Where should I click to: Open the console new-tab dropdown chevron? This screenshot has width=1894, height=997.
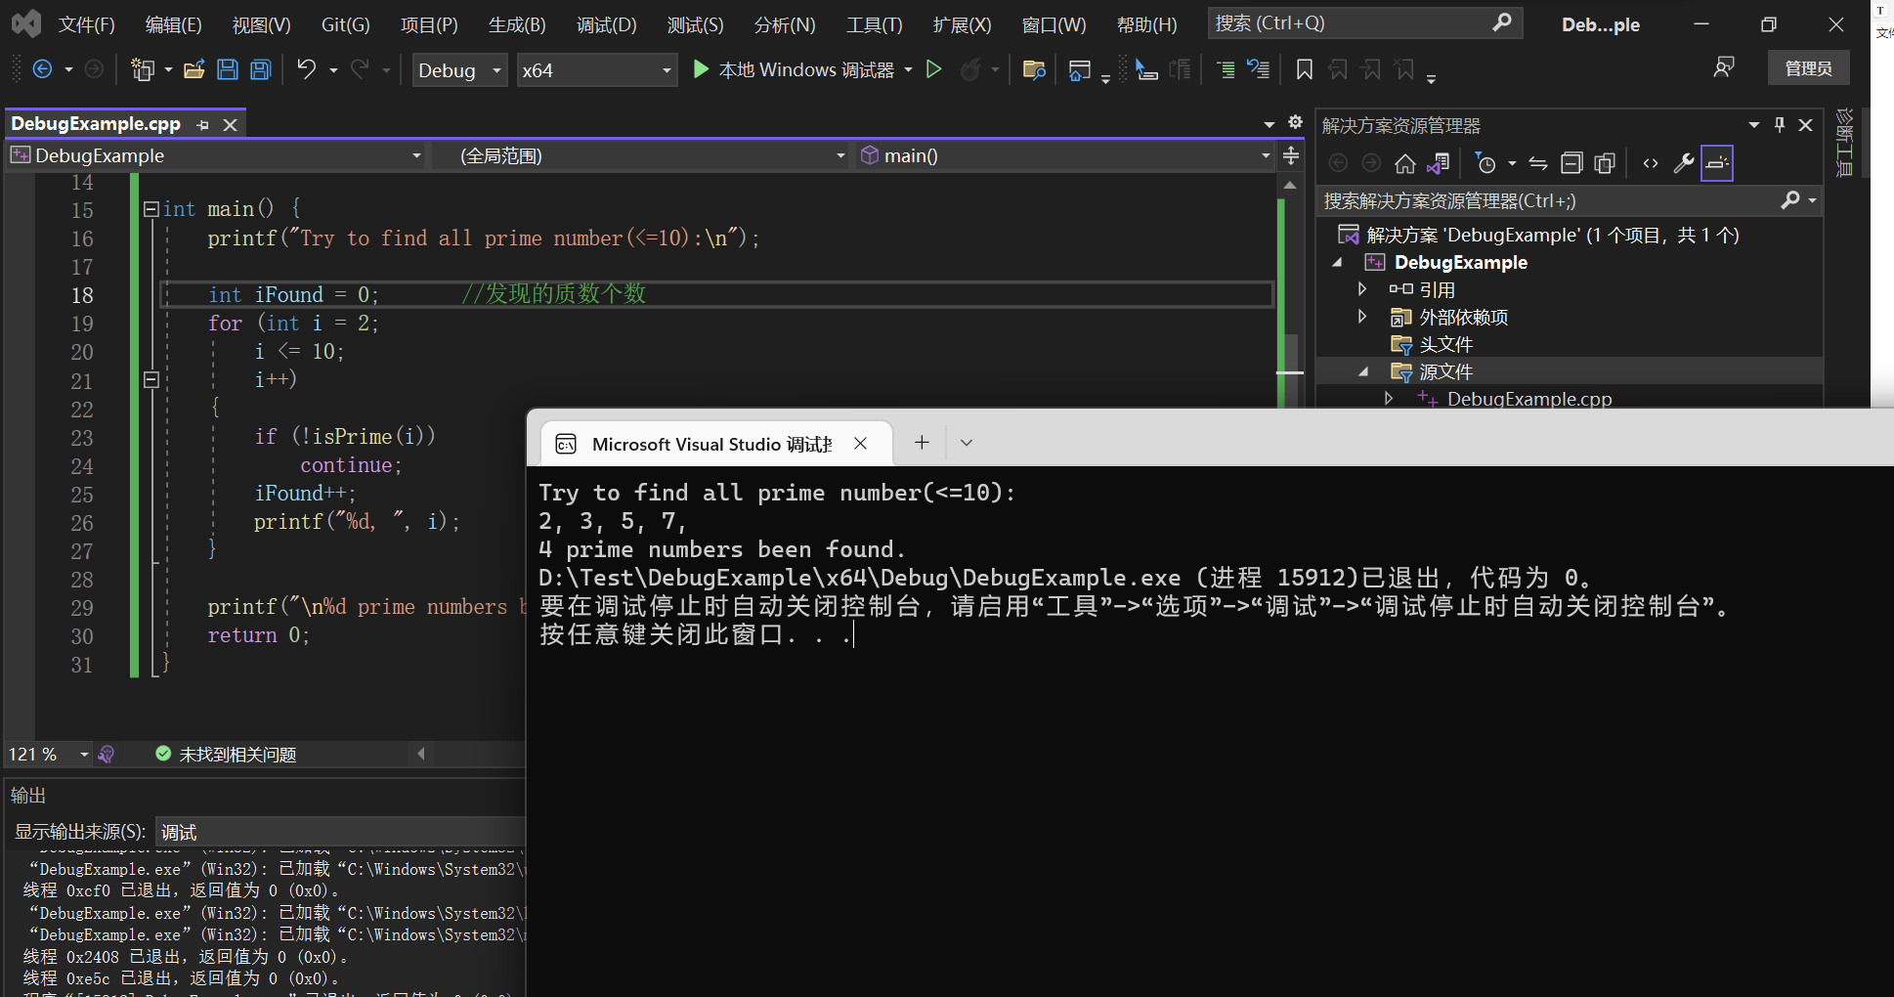click(967, 443)
